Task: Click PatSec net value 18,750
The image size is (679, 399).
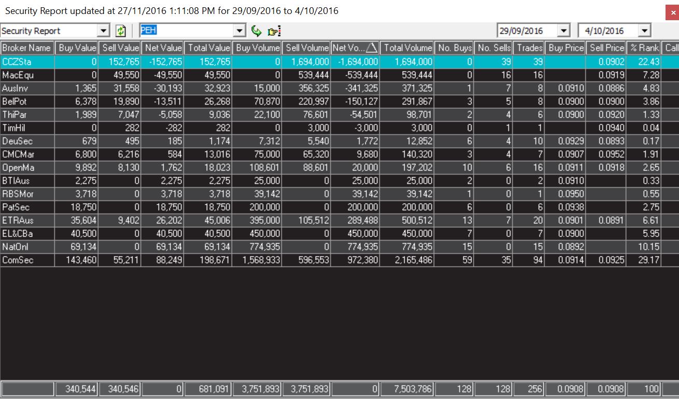Action: [x=169, y=207]
